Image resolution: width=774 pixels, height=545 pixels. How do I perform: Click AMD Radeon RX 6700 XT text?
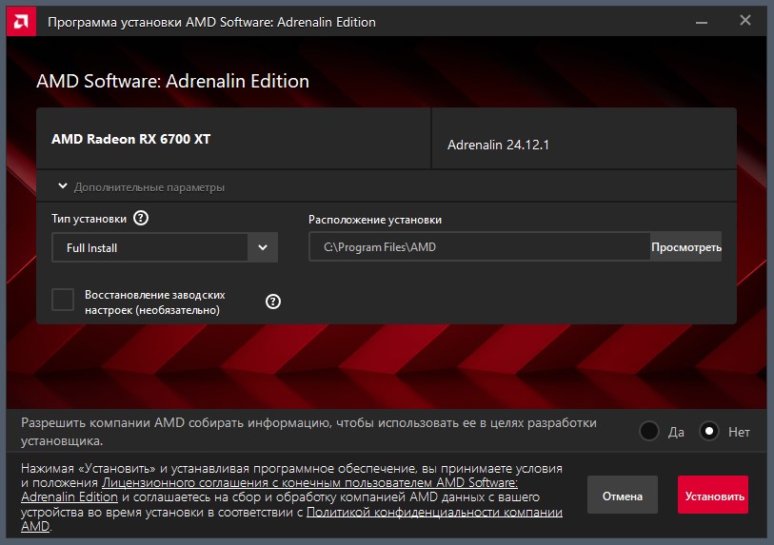pyautogui.click(x=130, y=139)
